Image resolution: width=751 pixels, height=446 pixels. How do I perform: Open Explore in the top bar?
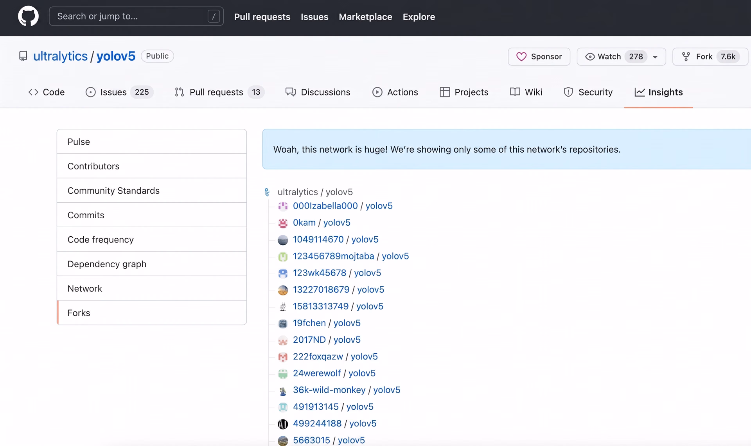419,17
